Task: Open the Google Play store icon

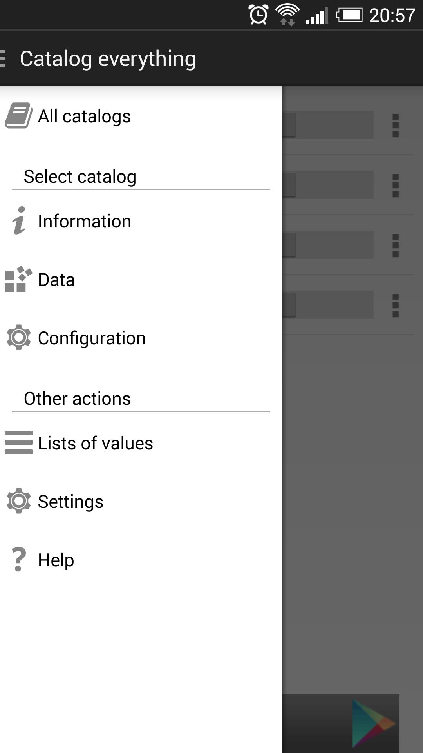Action: pos(372,723)
